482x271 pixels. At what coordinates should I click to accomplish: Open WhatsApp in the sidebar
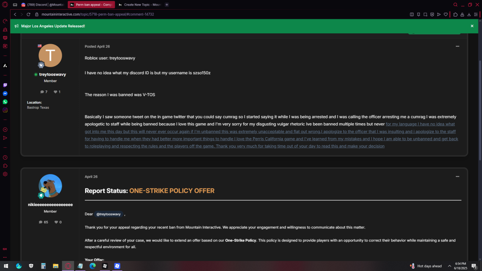click(x=5, y=102)
